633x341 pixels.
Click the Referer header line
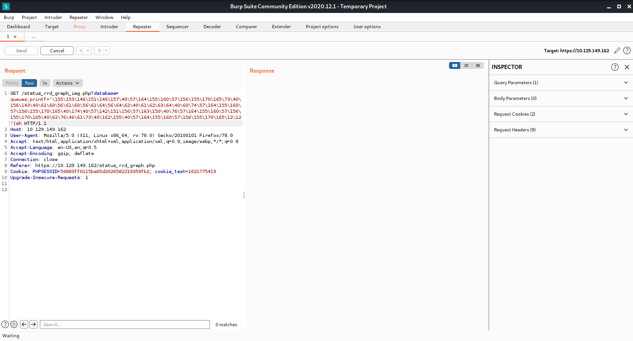82,165
